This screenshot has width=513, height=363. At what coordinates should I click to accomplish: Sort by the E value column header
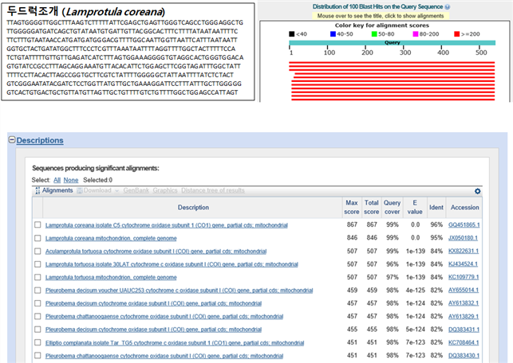click(x=415, y=207)
